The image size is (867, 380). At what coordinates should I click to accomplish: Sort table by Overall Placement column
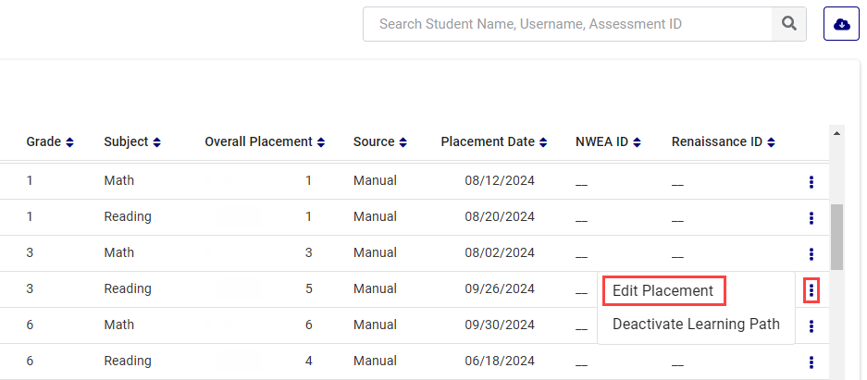coord(265,142)
